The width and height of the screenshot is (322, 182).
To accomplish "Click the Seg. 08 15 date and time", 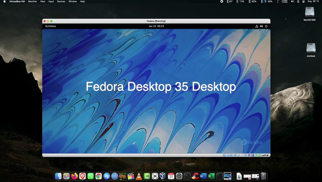I will click(x=313, y=2).
